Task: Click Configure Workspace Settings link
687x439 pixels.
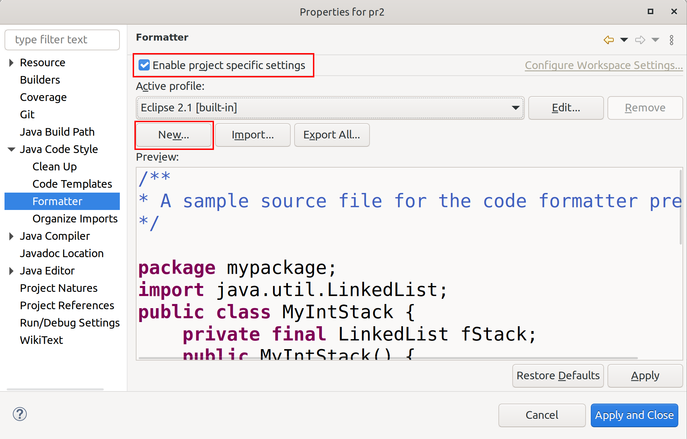Action: [603, 65]
